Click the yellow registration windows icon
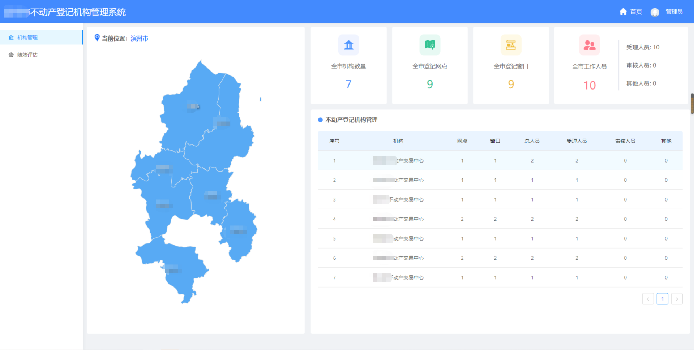Screen dimensions: 694x350 (511, 45)
